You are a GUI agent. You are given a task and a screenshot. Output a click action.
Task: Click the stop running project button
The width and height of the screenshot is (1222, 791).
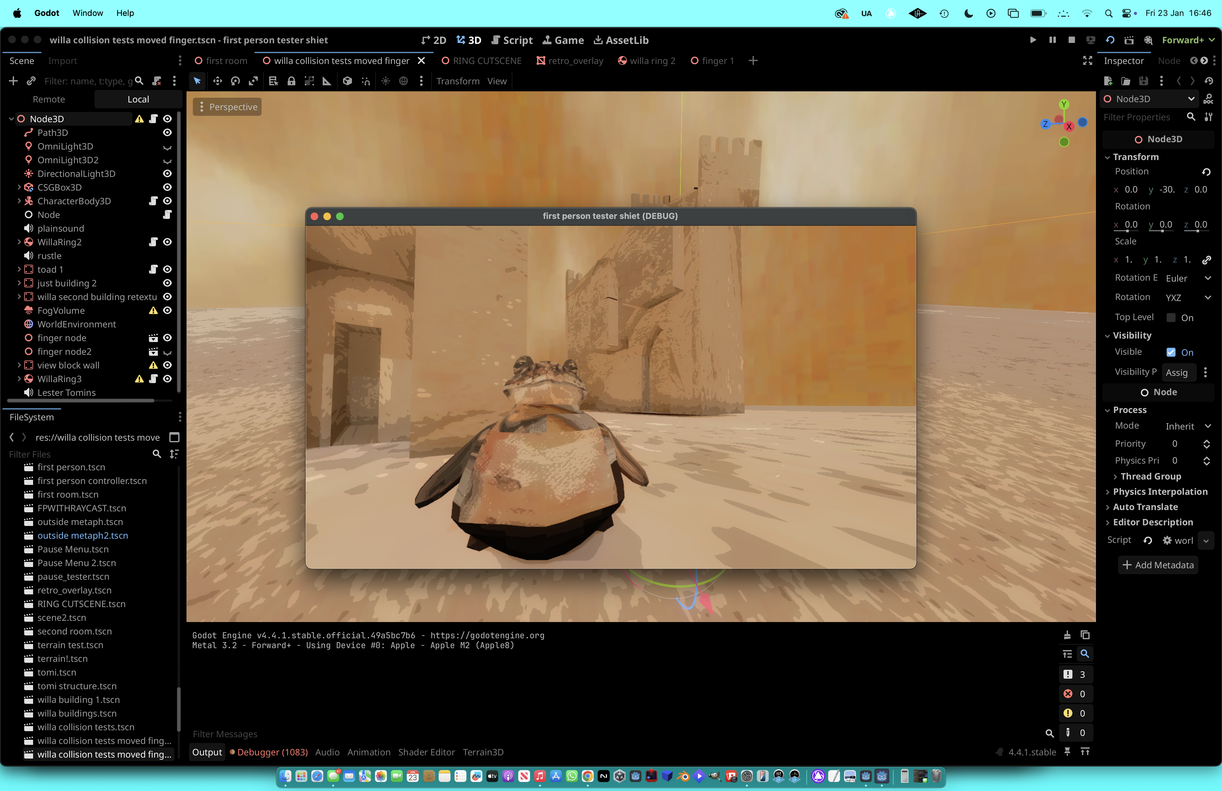click(1071, 40)
